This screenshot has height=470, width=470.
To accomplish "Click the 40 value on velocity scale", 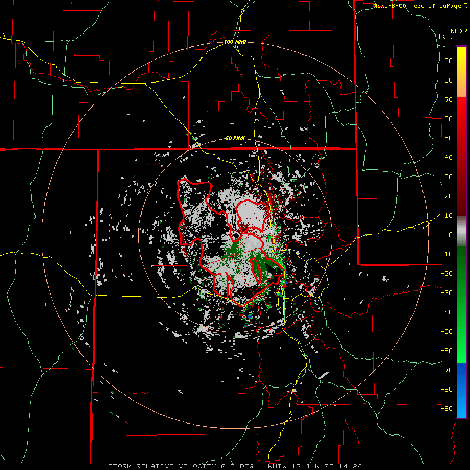I will [449, 158].
